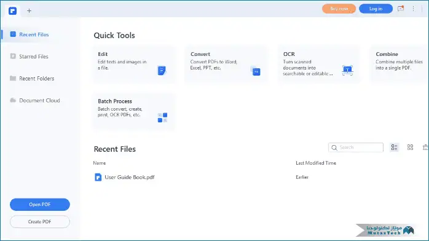Image resolution: width=429 pixels, height=241 pixels.
Task: Click the Last Modified Time column header
Action: [316, 163]
